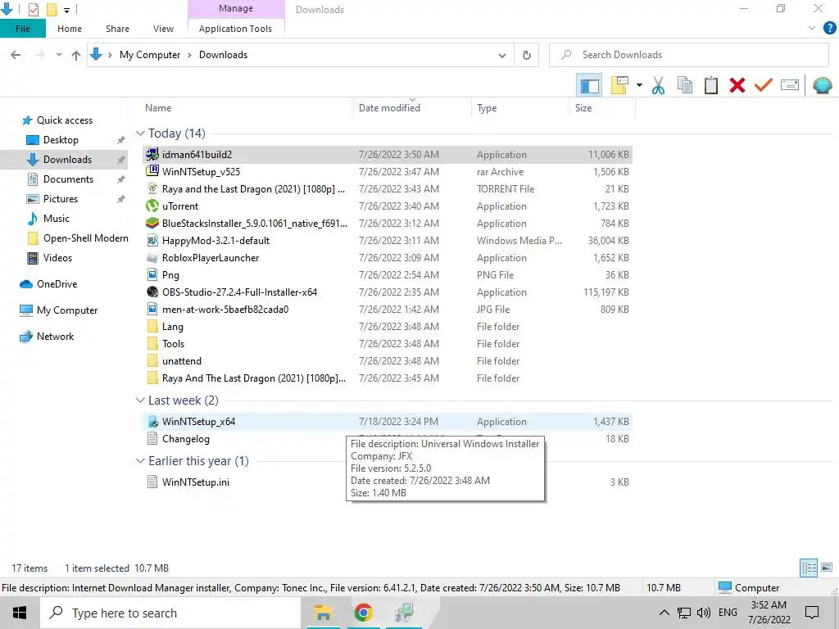Click the Refresh button beside address bar

(527, 55)
